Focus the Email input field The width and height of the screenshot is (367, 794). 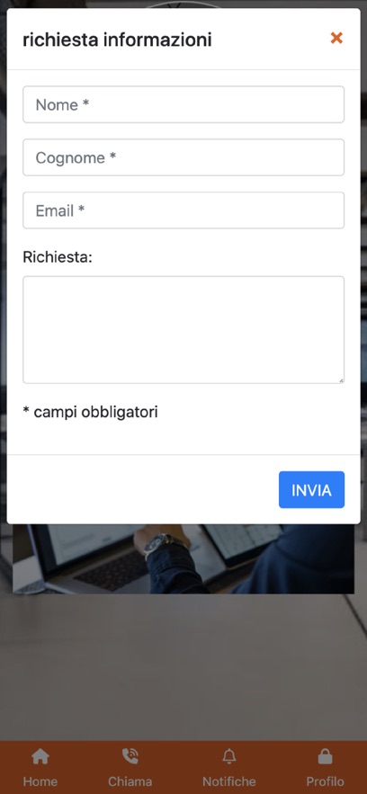pos(183,210)
